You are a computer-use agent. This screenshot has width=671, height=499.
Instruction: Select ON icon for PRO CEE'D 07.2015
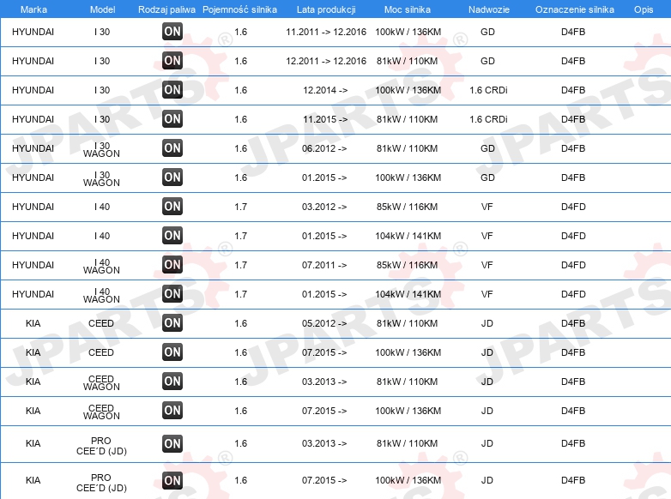coord(172,481)
